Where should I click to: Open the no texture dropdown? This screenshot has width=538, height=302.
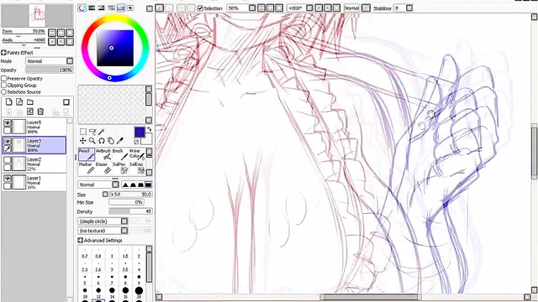point(103,231)
